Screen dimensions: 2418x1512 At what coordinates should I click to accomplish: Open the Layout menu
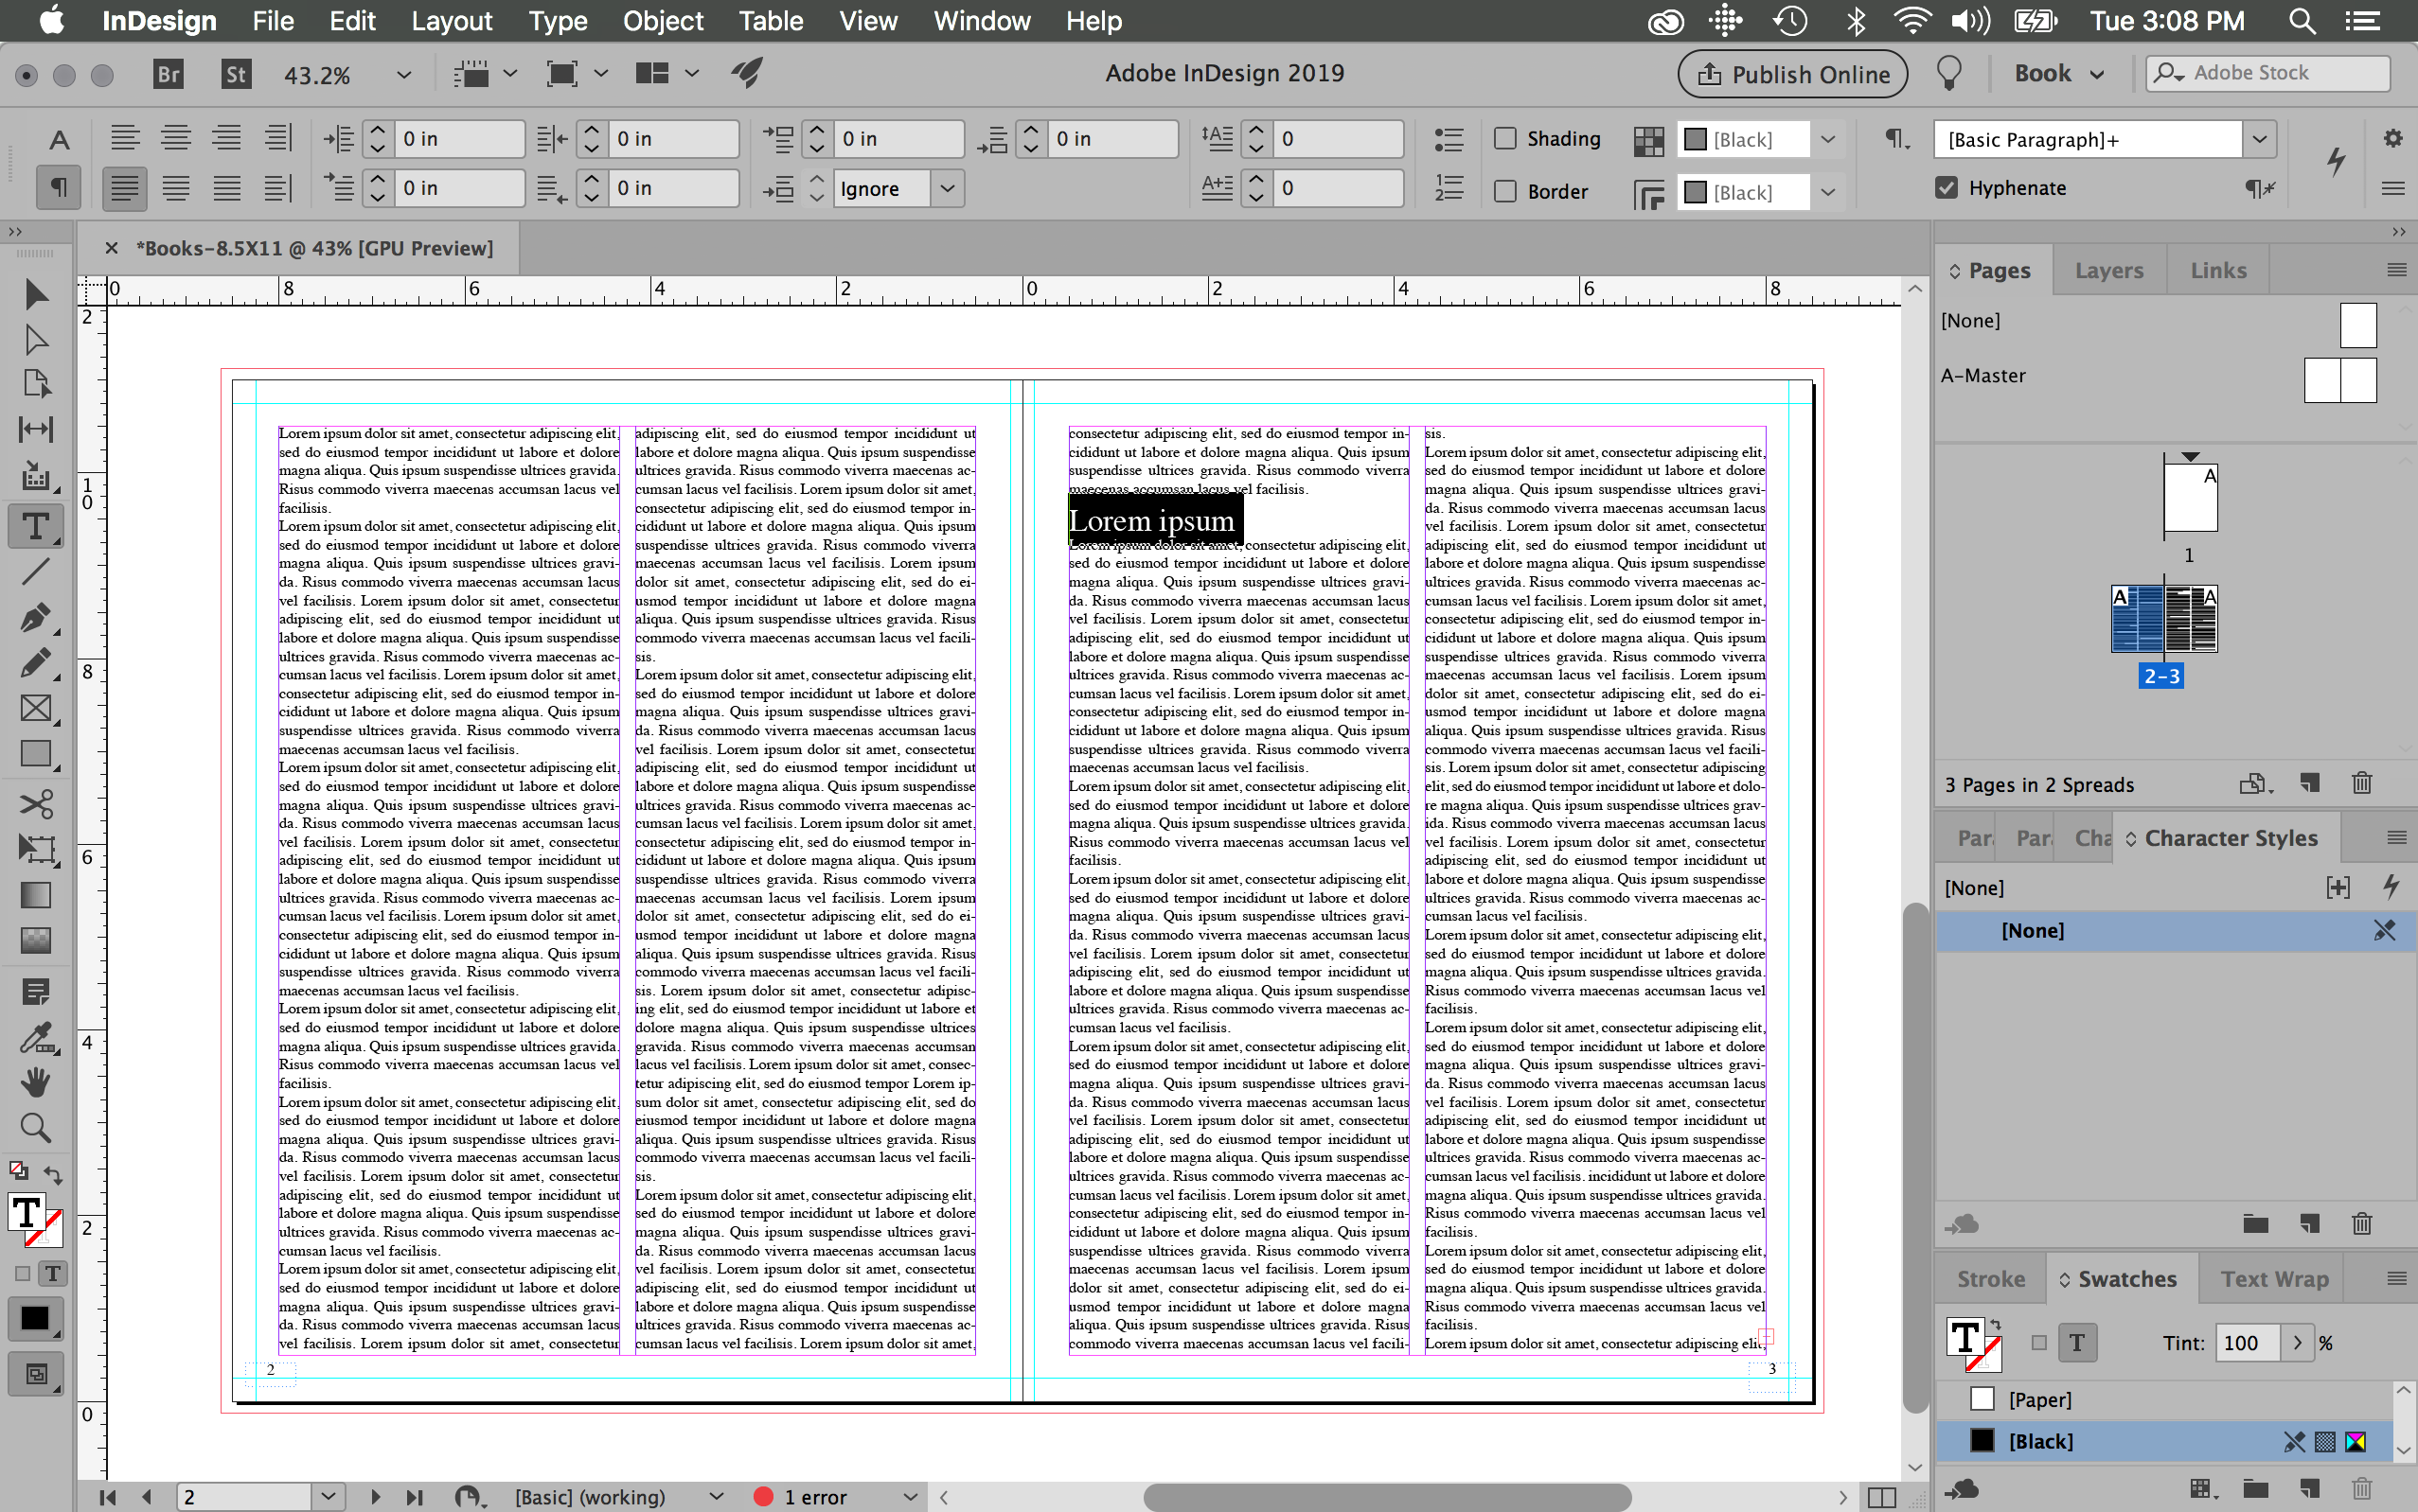click(x=452, y=21)
